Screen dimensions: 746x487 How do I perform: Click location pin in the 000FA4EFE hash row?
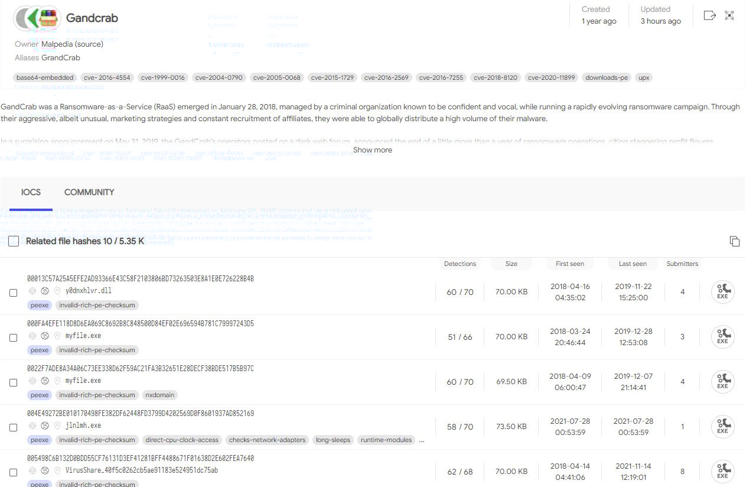pyautogui.click(x=57, y=336)
